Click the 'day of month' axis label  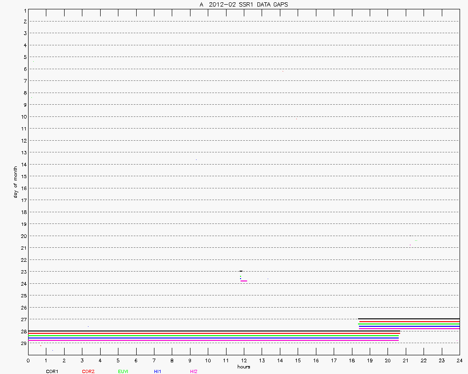tap(15, 182)
